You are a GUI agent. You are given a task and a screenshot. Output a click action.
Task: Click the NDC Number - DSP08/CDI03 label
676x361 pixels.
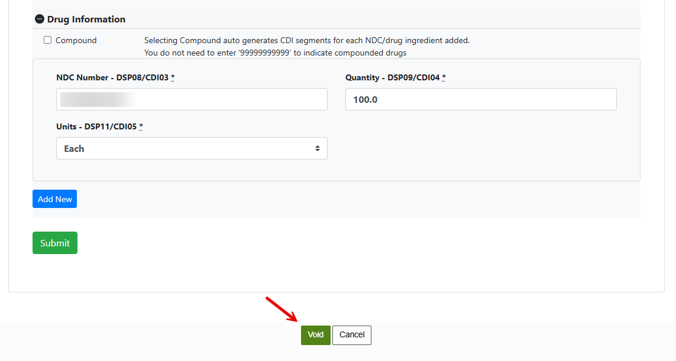[x=112, y=77]
